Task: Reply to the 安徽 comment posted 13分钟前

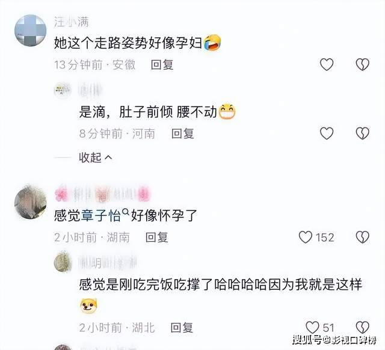Action: click(x=162, y=65)
